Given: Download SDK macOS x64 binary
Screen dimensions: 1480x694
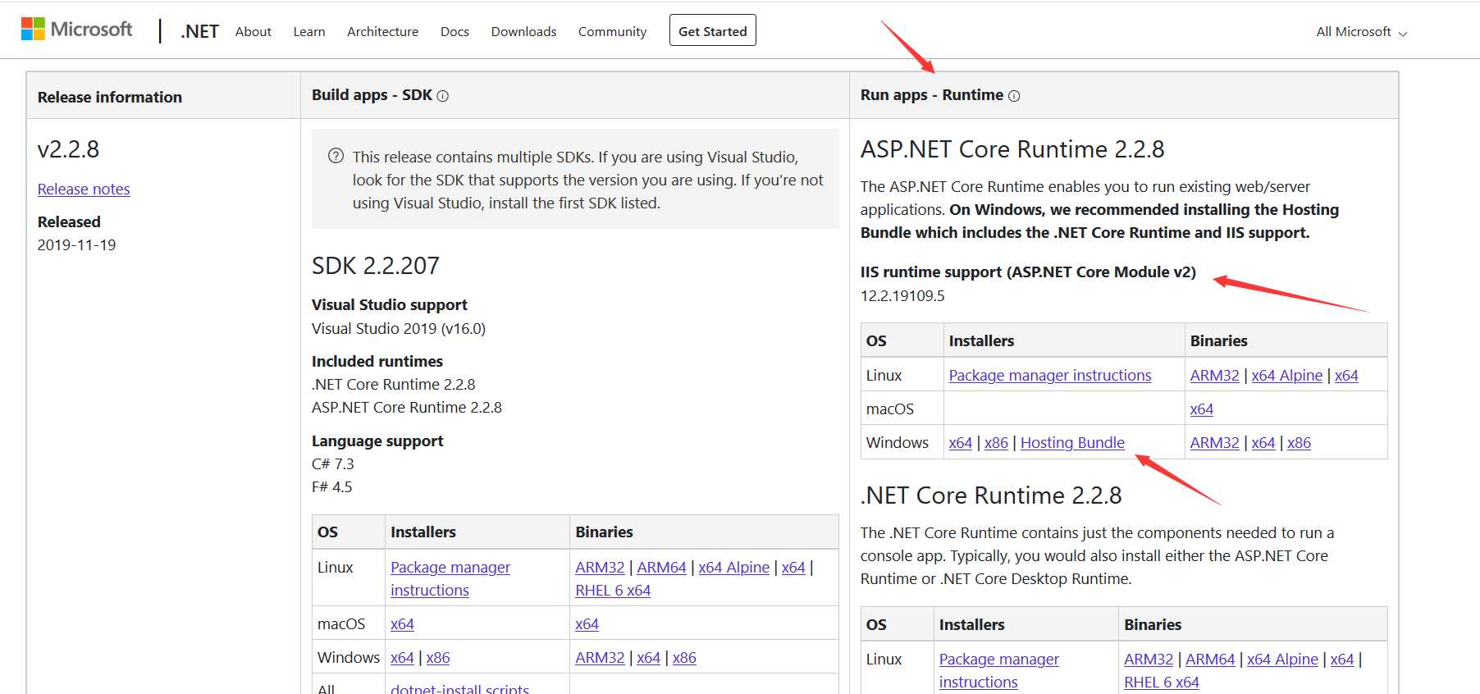Looking at the screenshot, I should pos(587,623).
